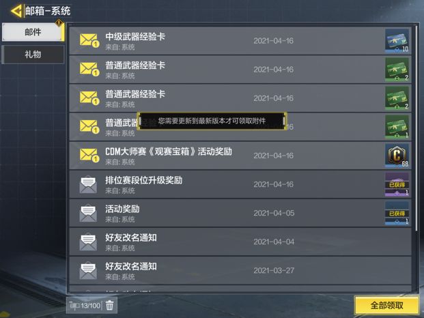Open the CDM大师赛 mail envelope icon
The image size is (424, 318).
[x=89, y=156]
